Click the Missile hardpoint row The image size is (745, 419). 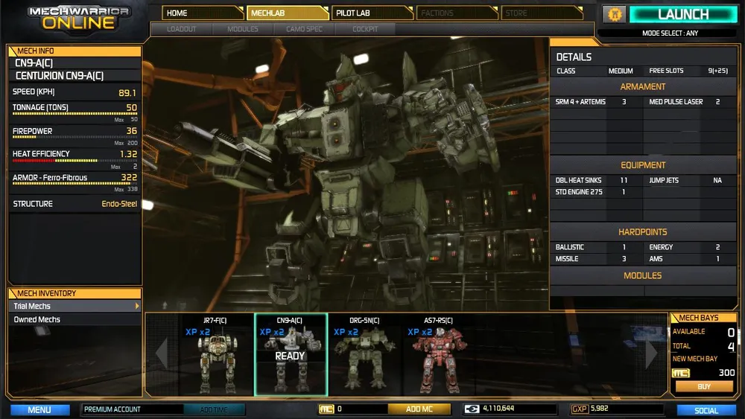pos(596,258)
